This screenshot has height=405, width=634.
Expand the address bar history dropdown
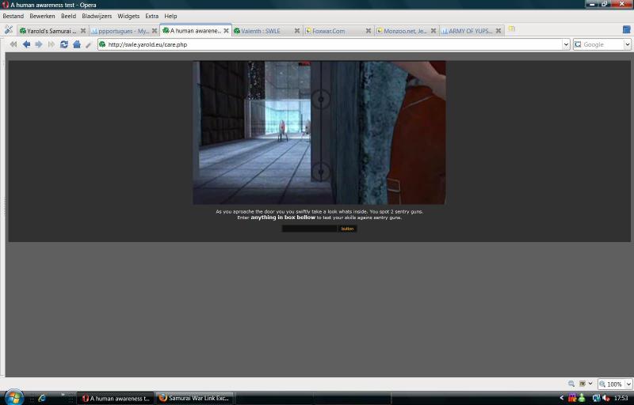click(x=566, y=44)
